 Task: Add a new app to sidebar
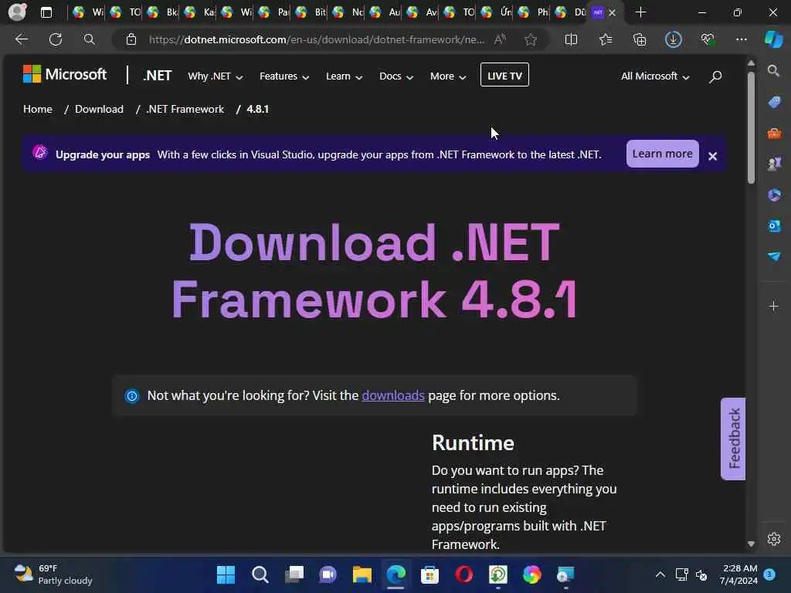point(774,306)
